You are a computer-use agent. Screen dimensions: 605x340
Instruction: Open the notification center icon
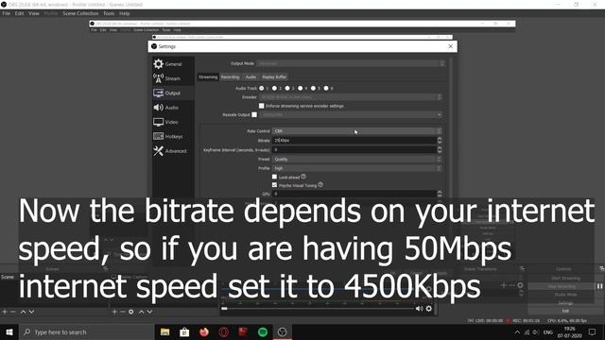pyautogui.click(x=593, y=331)
